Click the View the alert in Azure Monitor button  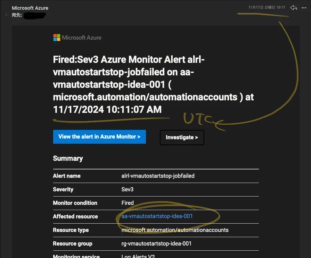point(99,137)
